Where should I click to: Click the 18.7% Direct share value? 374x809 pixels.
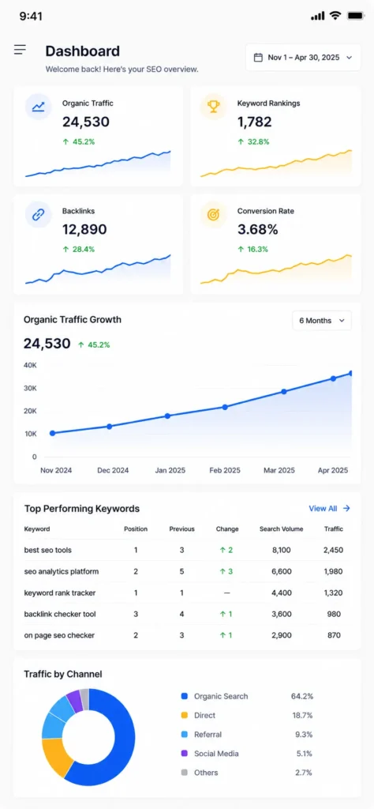pyautogui.click(x=302, y=716)
